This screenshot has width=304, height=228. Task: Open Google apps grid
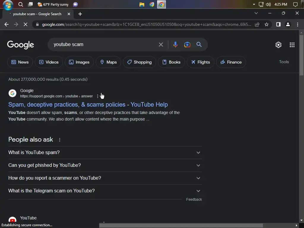click(x=292, y=45)
